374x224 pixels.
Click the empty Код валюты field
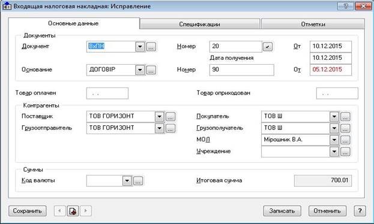click(x=104, y=181)
